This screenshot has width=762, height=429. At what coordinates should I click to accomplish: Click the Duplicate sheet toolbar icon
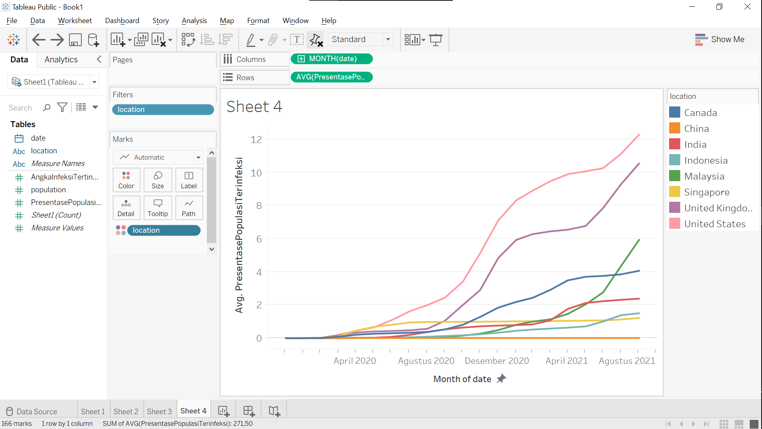tap(141, 40)
